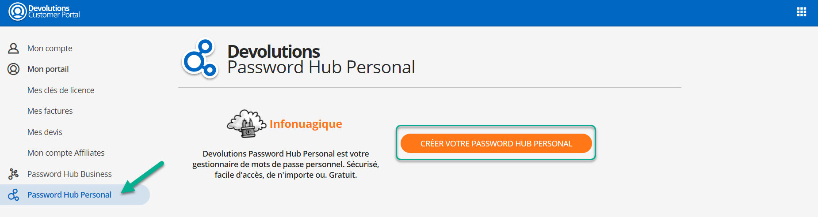Click the Password Hub Personal sidebar icon
This screenshot has width=818, height=217.
coord(14,195)
